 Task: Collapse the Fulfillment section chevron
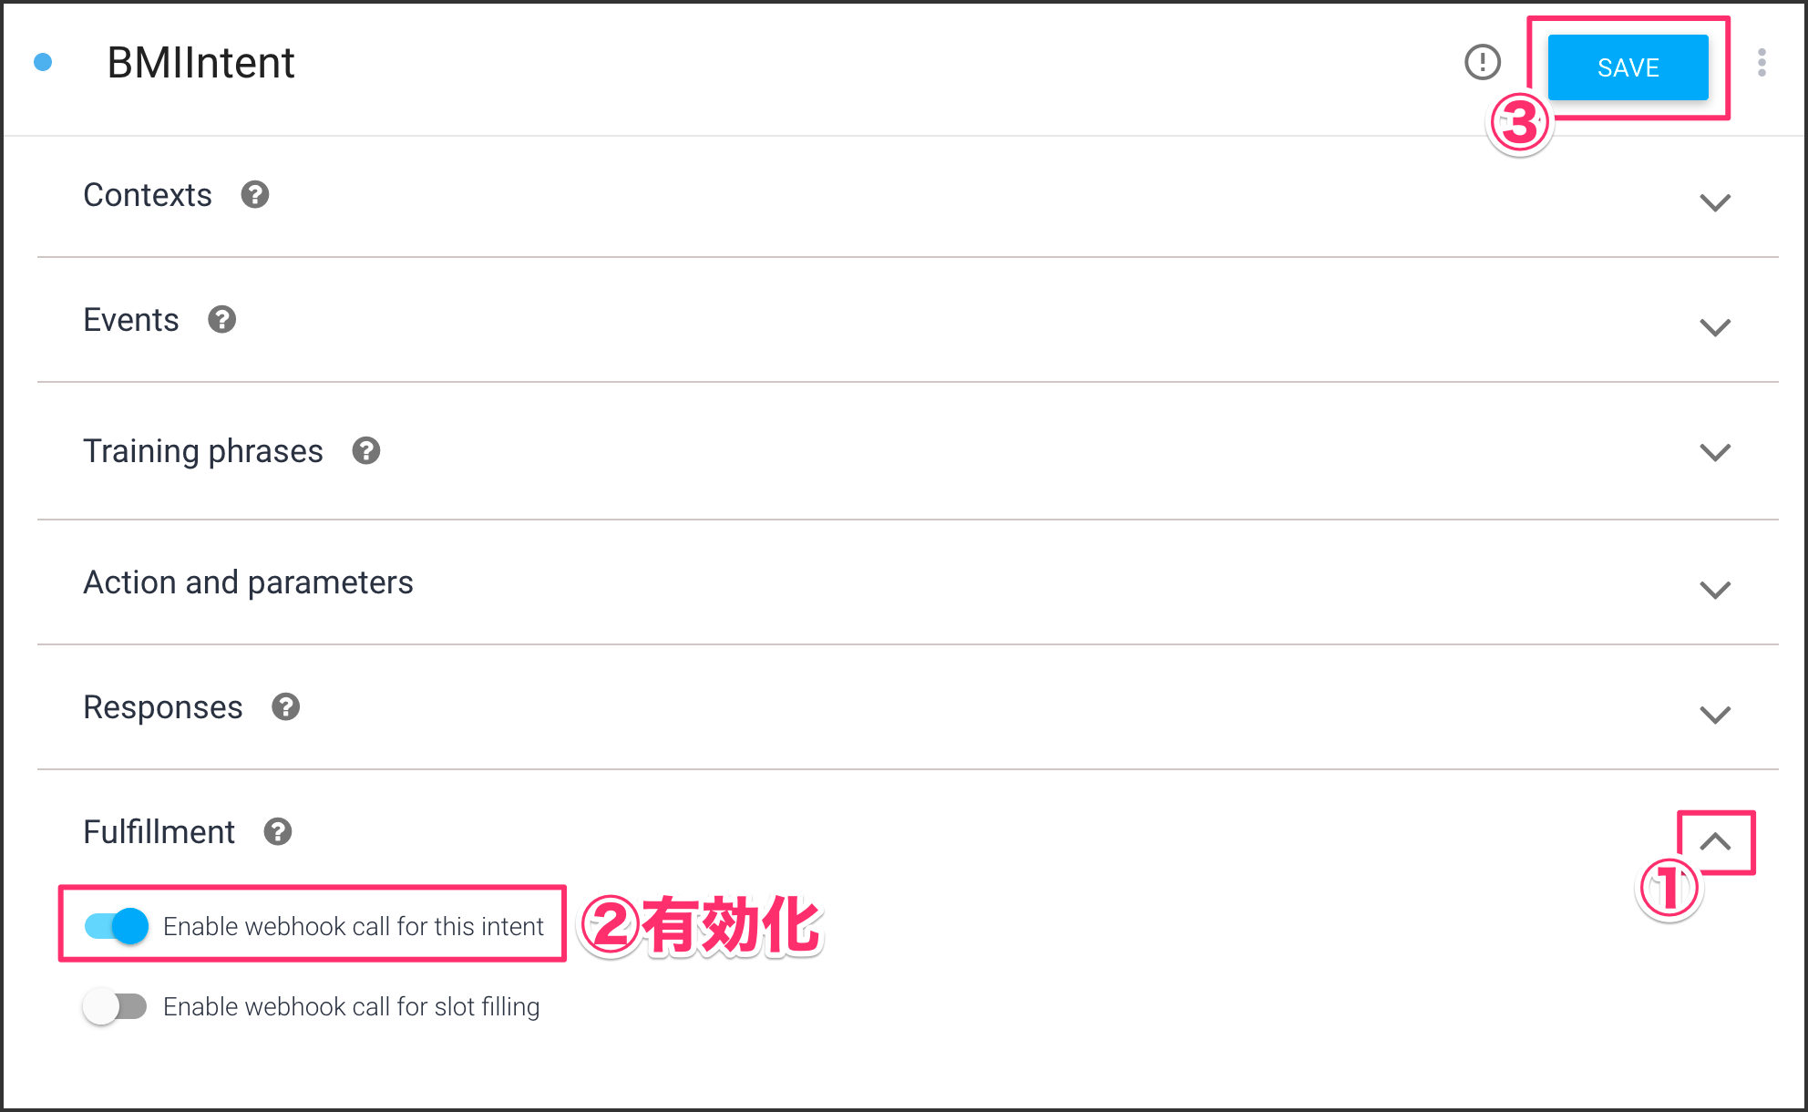point(1715,841)
